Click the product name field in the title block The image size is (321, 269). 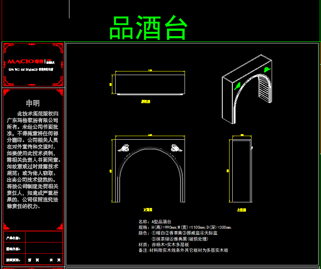[x=44, y=238]
